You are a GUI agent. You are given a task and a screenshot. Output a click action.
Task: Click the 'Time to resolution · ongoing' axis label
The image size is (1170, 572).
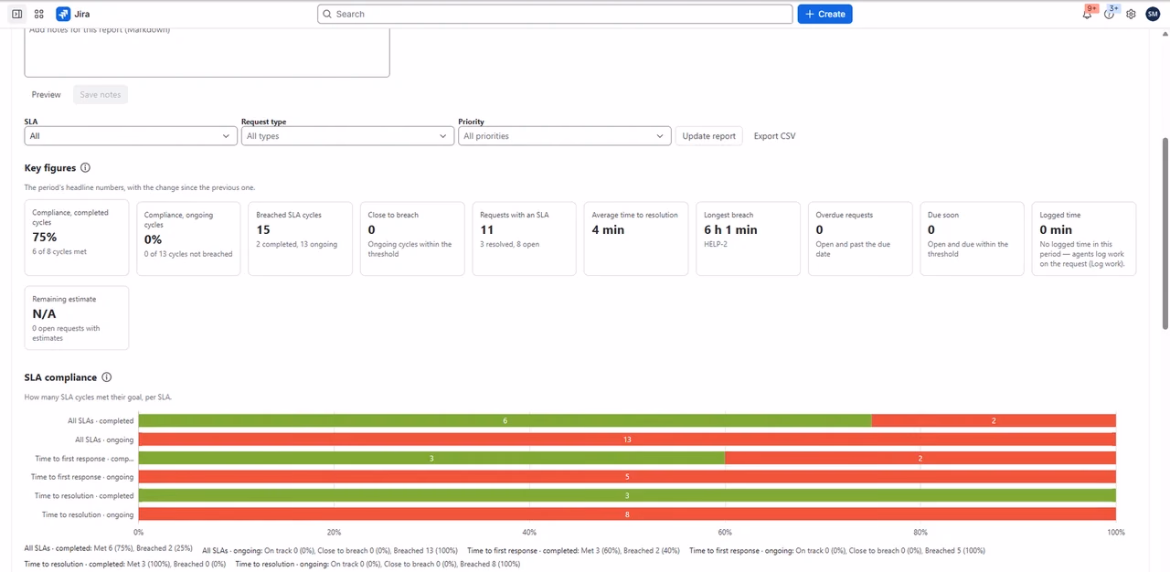coord(88,514)
